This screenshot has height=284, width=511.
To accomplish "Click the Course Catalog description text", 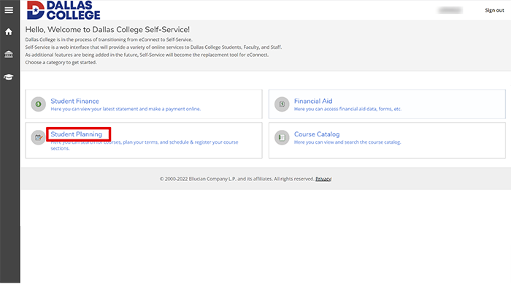I will tap(347, 142).
